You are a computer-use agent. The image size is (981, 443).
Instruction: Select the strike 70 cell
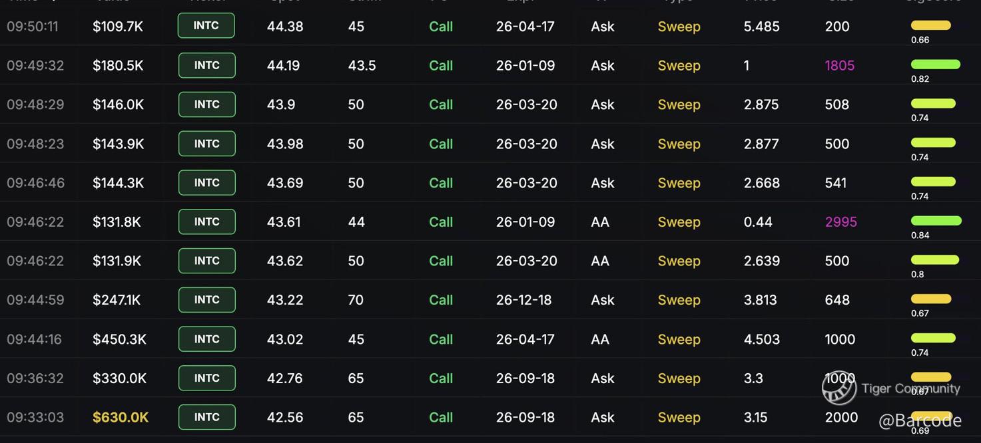[356, 300]
